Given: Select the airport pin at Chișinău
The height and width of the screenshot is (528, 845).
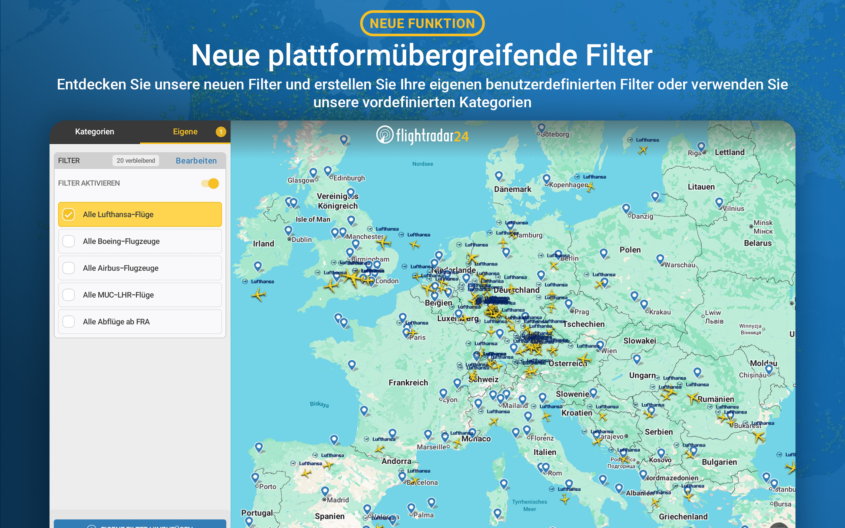Looking at the screenshot, I should point(769,370).
